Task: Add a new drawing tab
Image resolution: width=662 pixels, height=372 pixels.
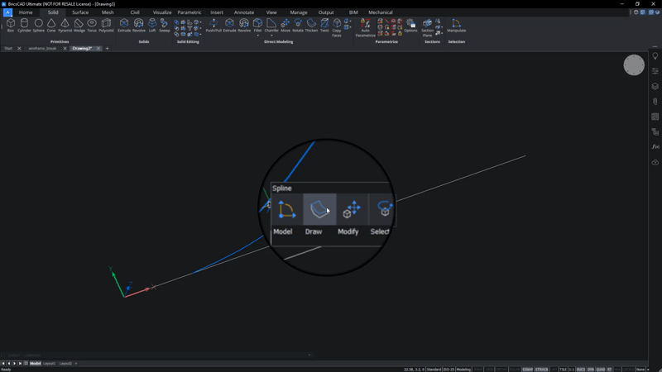Action: (x=108, y=49)
